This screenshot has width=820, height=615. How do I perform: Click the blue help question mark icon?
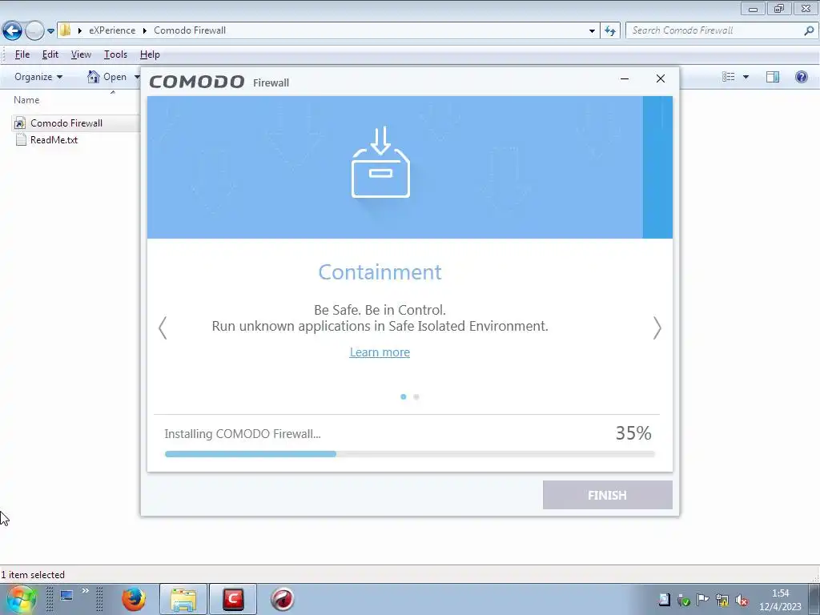pyautogui.click(x=801, y=77)
